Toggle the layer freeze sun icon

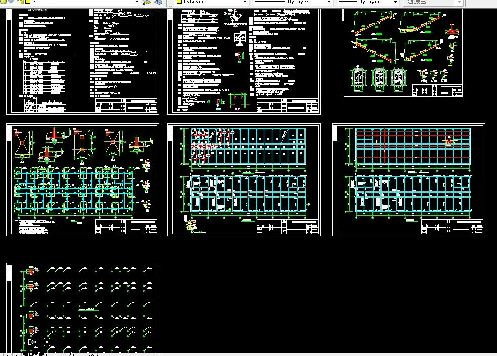(12, 2)
